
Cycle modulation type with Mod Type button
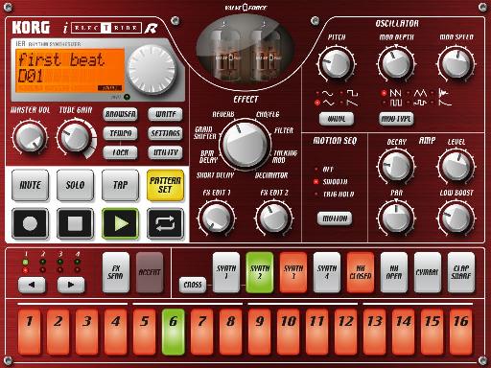[x=396, y=119]
